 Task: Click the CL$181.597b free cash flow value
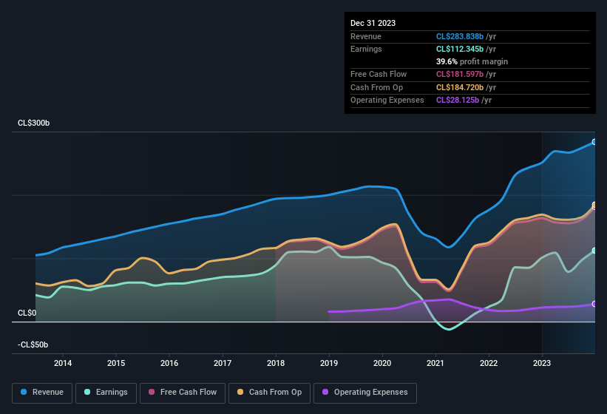click(460, 74)
